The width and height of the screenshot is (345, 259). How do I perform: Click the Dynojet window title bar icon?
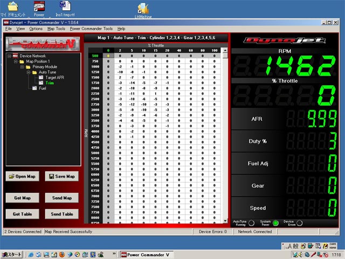click(6, 23)
